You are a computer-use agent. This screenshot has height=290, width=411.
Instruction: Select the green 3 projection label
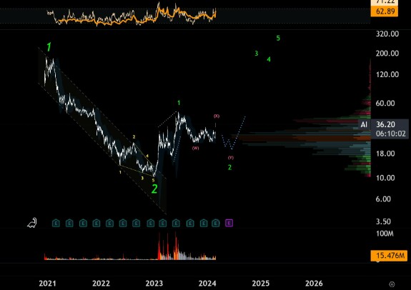tap(257, 54)
